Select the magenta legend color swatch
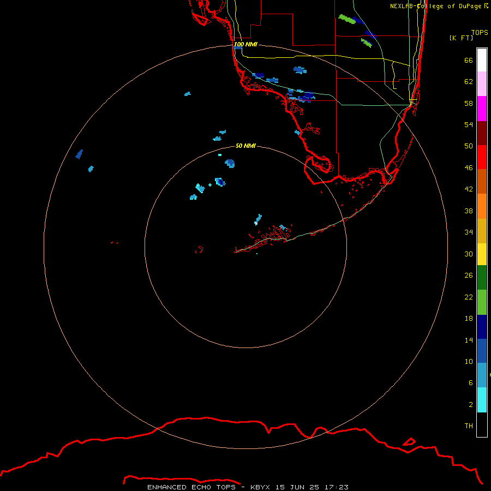The width and height of the screenshot is (491, 491). coord(482,109)
